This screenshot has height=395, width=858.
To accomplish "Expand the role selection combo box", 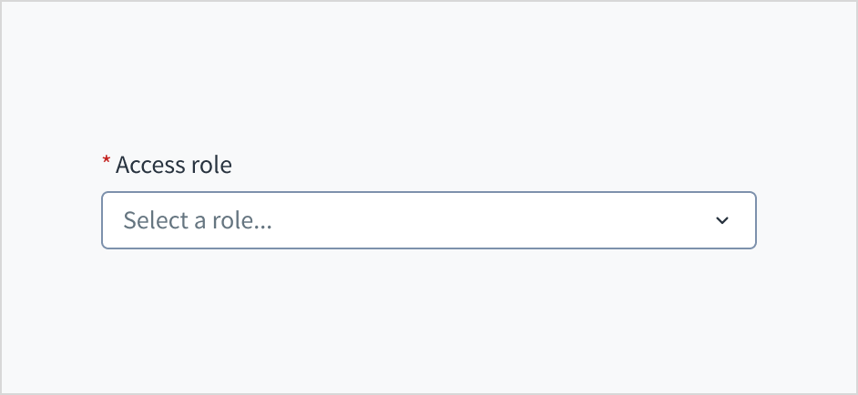I will pyautogui.click(x=428, y=220).
